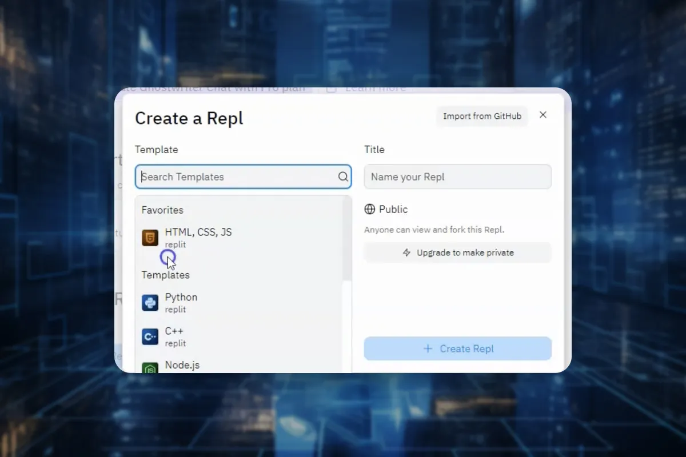Click Upgrade to make private button
The image size is (686, 457).
(x=458, y=252)
